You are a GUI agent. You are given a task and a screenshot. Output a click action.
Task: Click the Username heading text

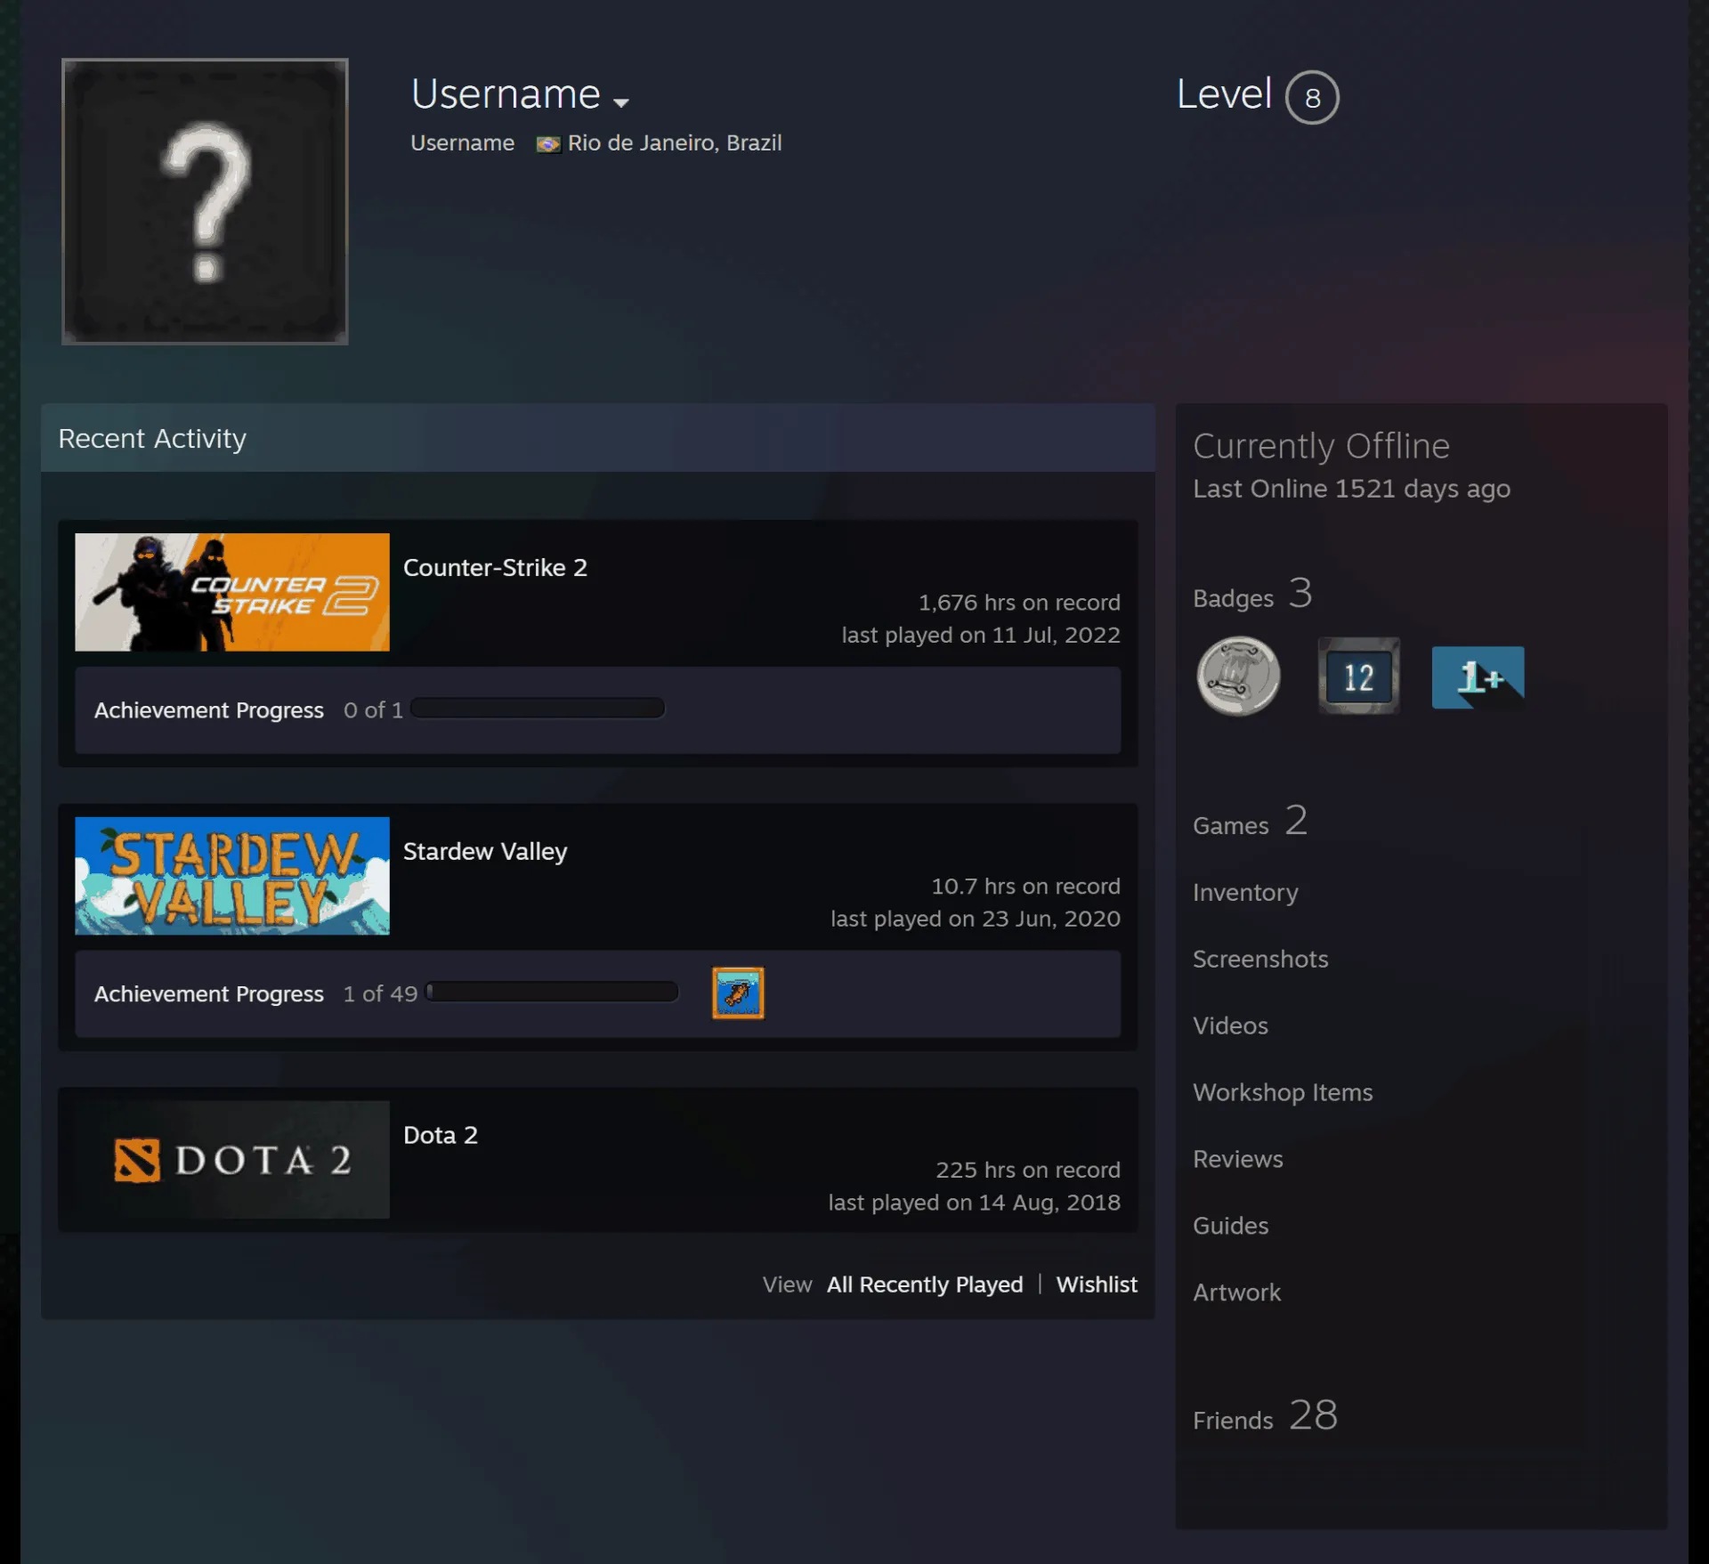(x=506, y=94)
